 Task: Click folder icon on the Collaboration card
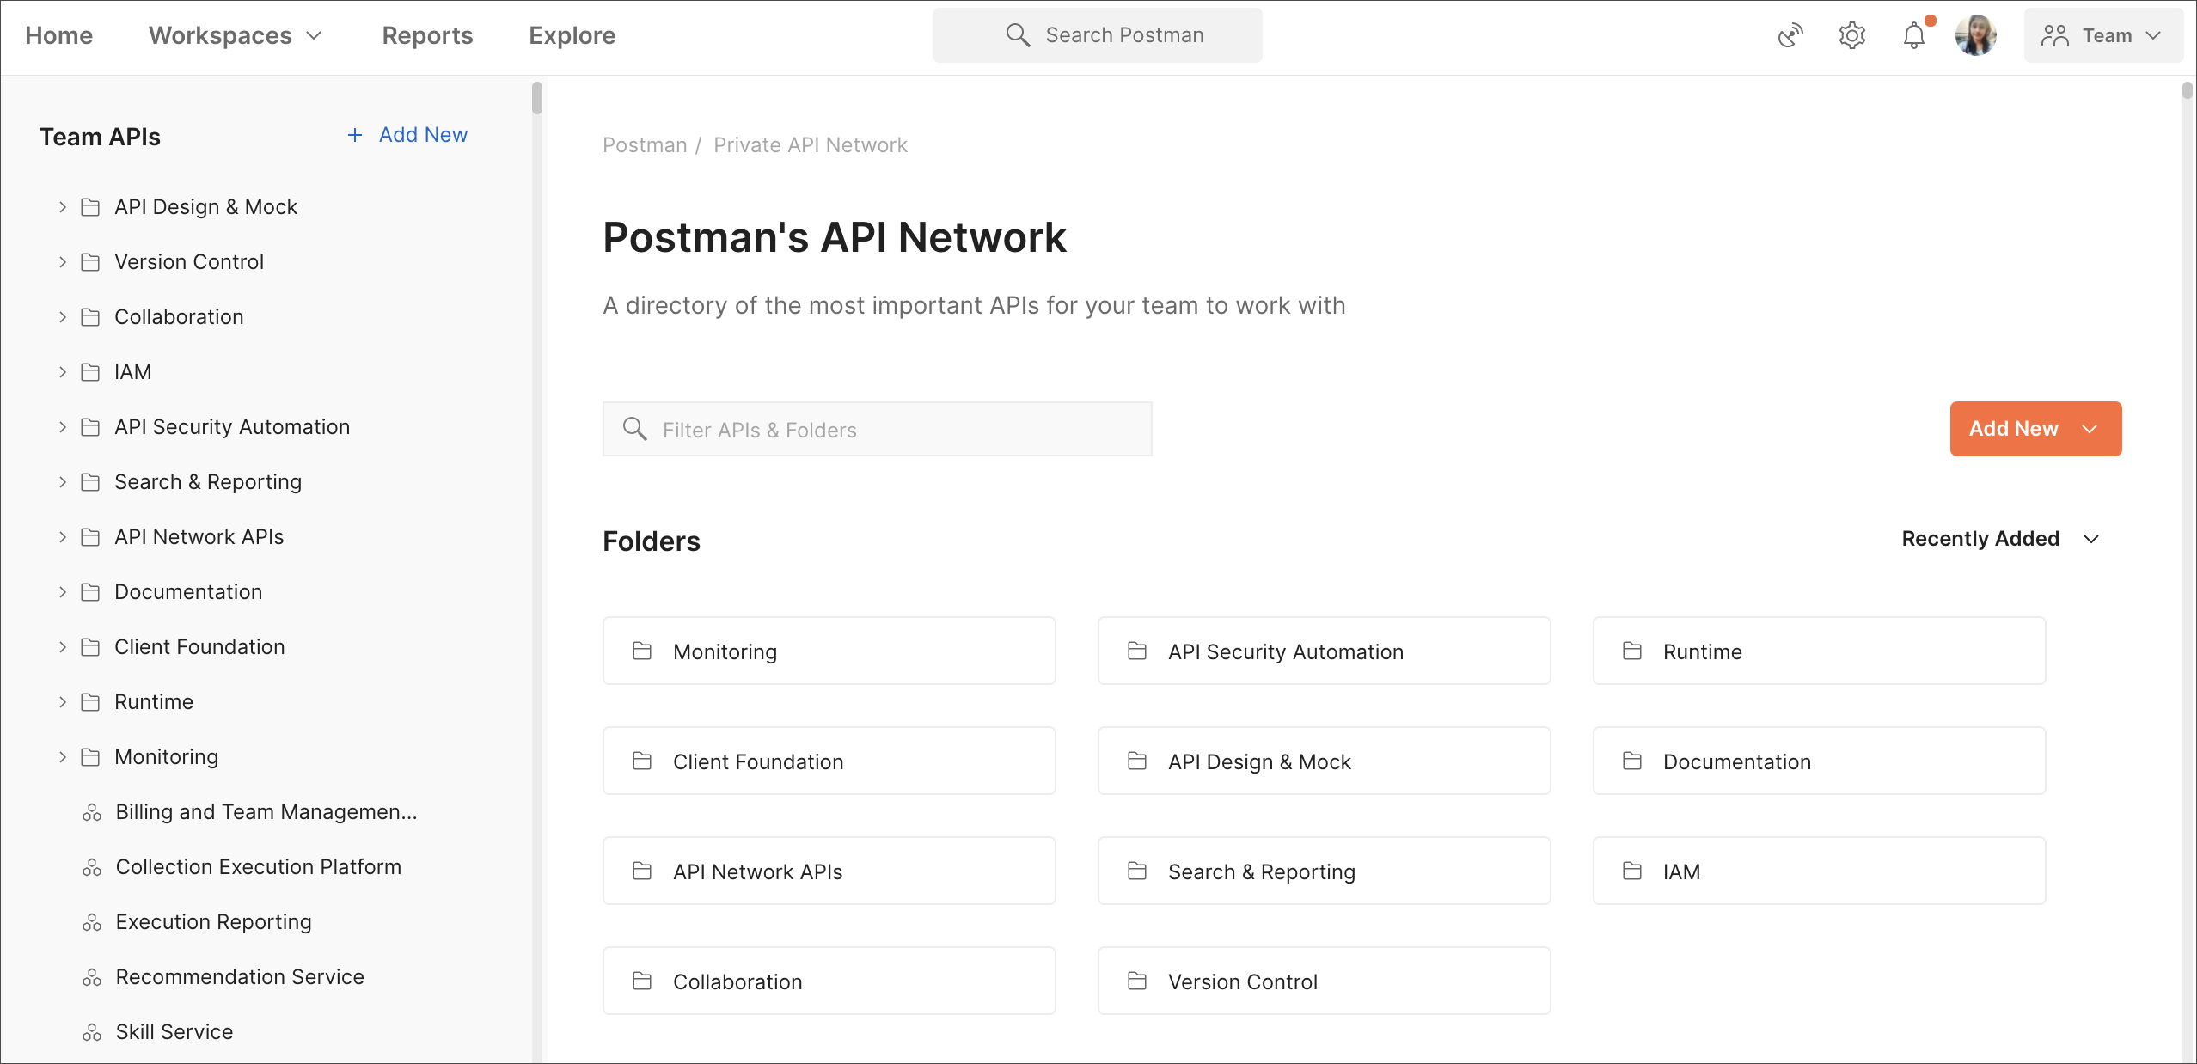(x=642, y=981)
